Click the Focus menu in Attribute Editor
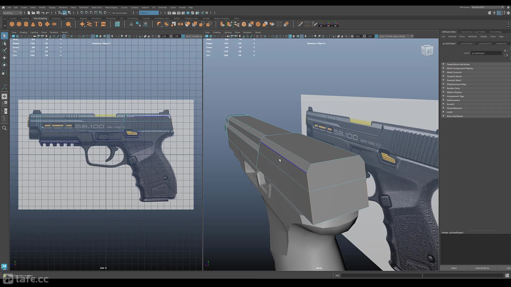Image resolution: width=511 pixels, height=287 pixels. coord(462,36)
